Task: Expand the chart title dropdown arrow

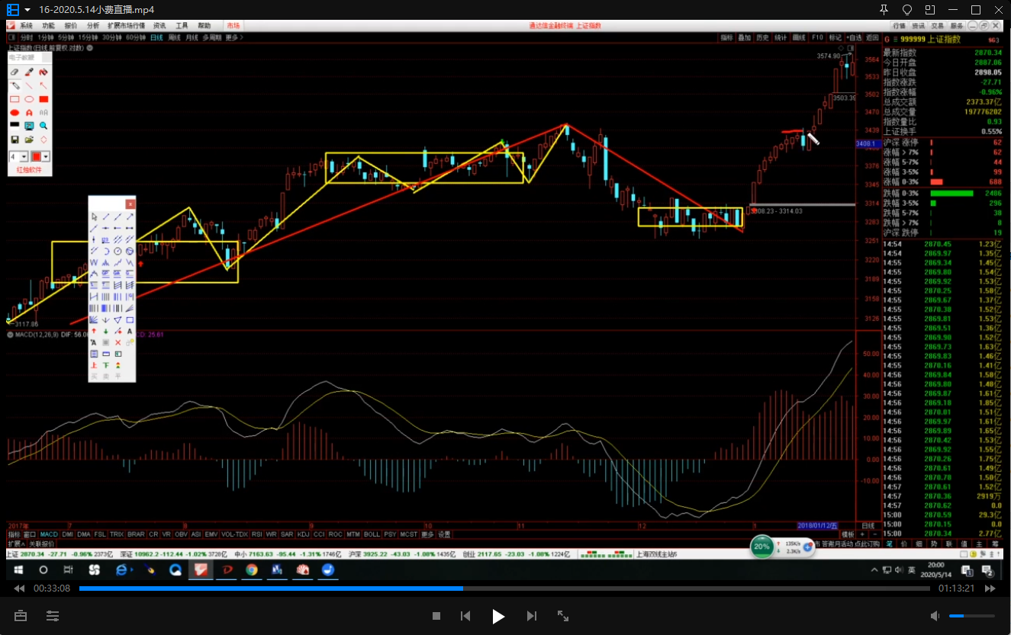Action: click(90, 48)
